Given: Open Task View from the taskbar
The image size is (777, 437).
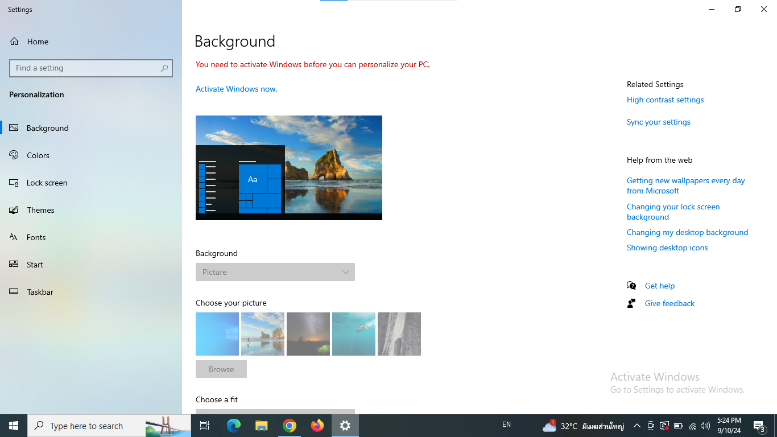Looking at the screenshot, I should pos(205,426).
